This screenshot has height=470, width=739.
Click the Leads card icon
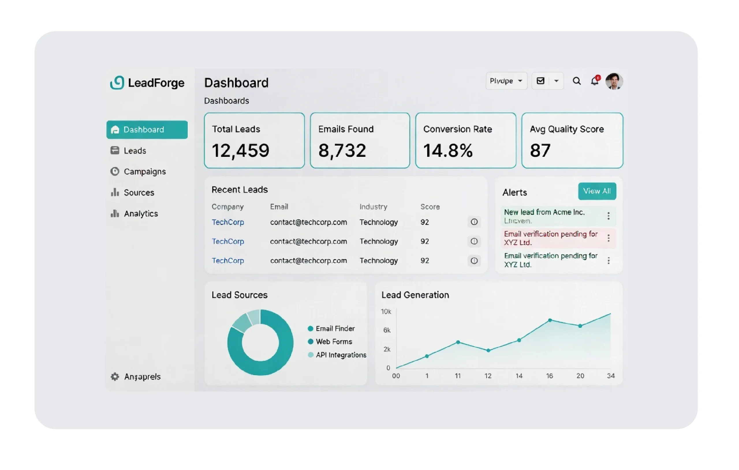click(x=115, y=150)
